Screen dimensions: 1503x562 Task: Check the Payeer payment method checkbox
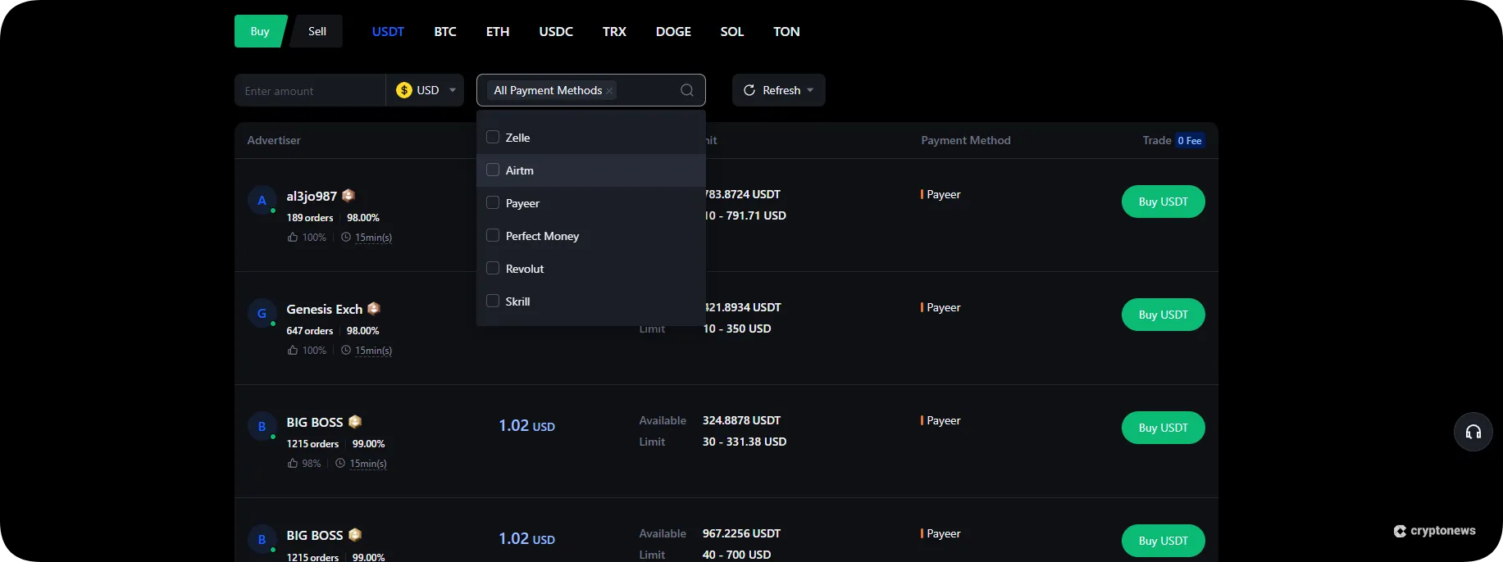[493, 202]
